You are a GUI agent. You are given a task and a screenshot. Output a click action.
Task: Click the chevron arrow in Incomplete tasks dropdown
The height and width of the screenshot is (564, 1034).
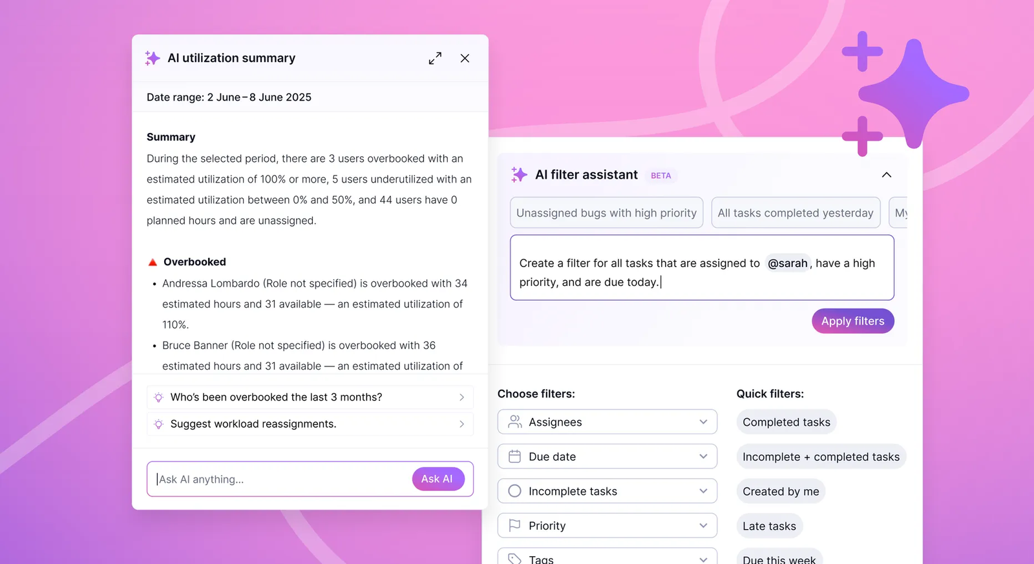pos(703,491)
